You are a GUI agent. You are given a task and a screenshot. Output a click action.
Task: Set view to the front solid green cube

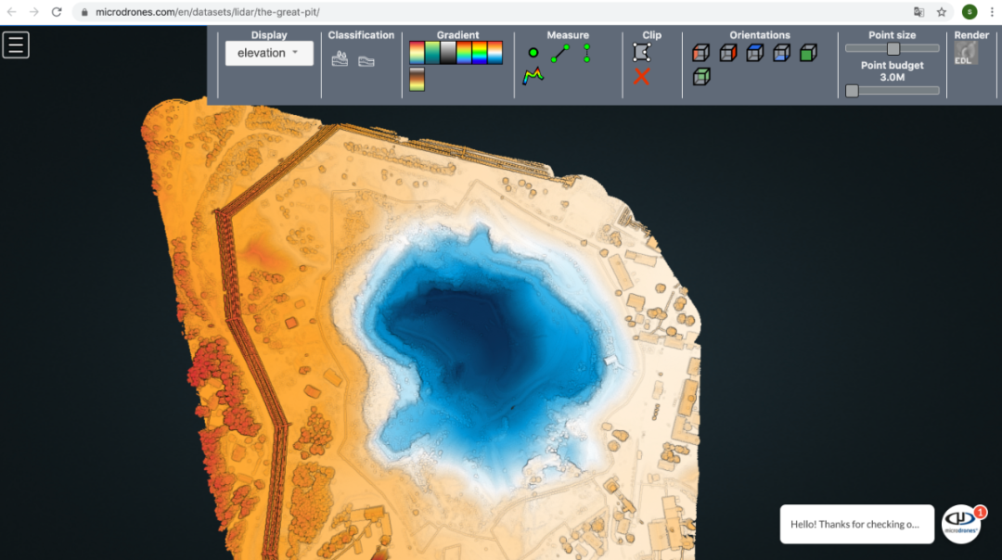pos(808,53)
